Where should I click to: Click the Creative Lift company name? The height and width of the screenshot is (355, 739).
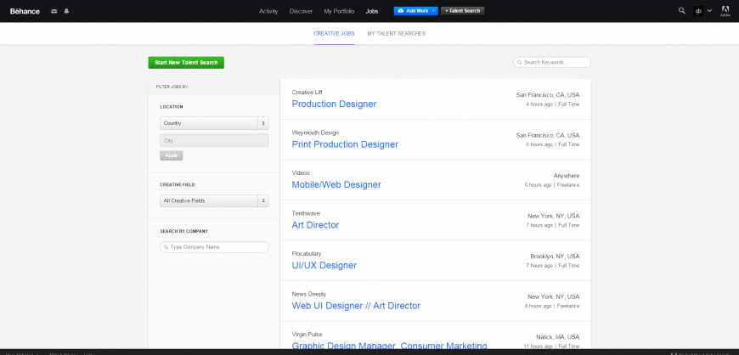click(307, 92)
